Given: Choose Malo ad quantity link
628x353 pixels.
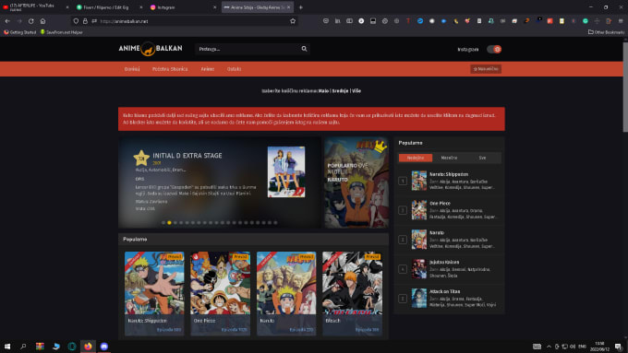Looking at the screenshot, I should (x=323, y=90).
